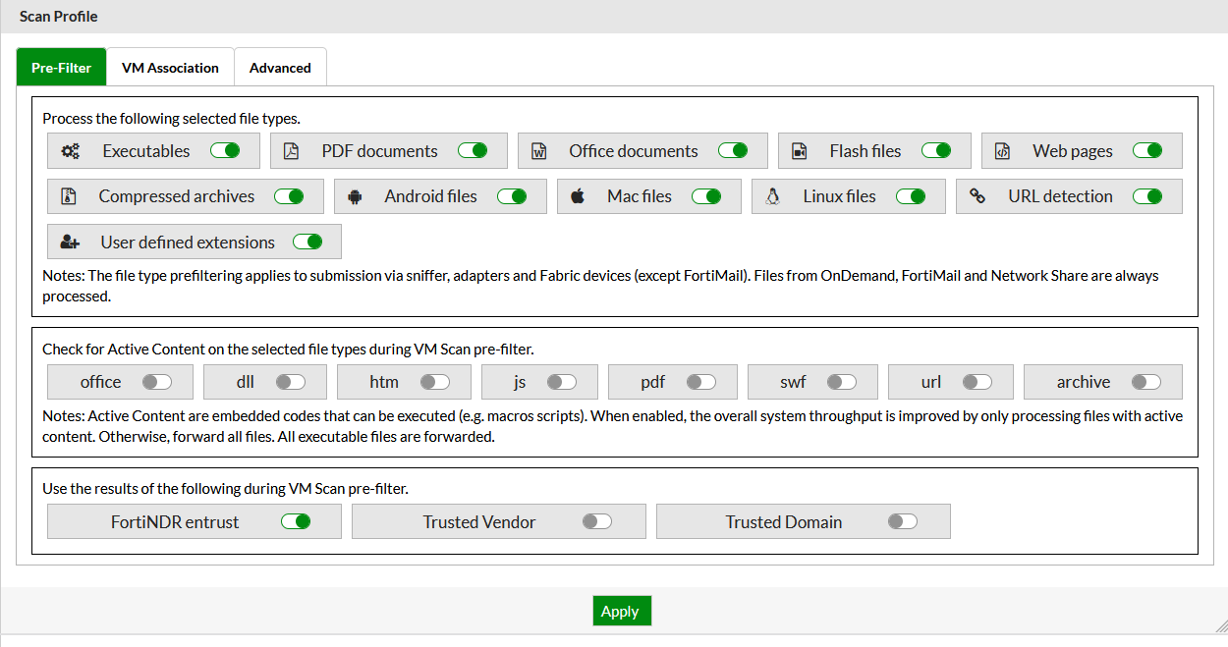This screenshot has height=647, width=1228.
Task: Click the Compressed archives file icon
Action: point(69,196)
